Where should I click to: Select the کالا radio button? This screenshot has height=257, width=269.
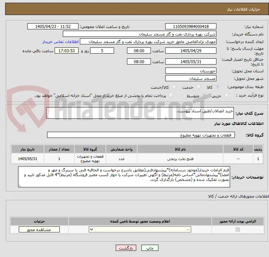217,87
